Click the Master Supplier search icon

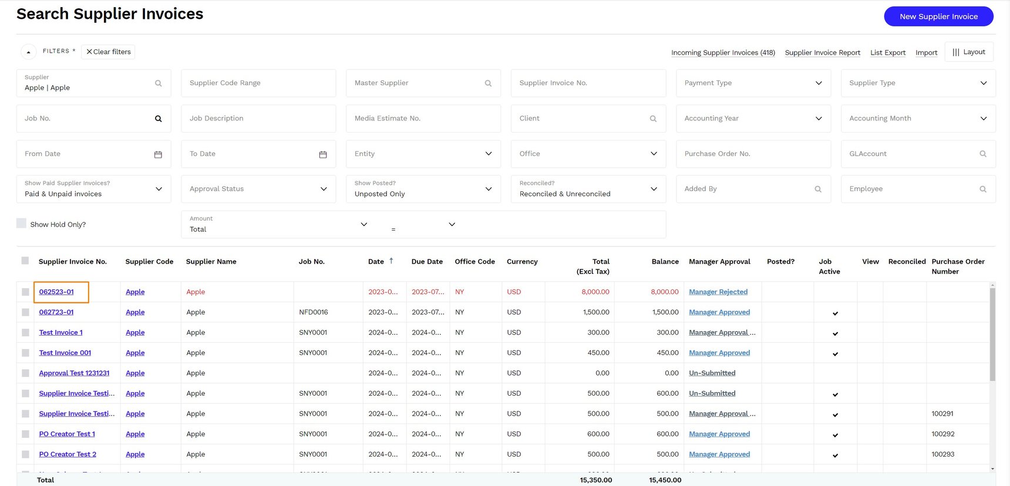(x=488, y=83)
